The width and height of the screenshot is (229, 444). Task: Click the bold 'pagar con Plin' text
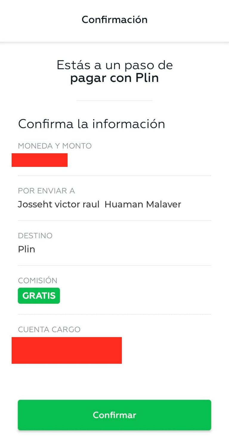[x=114, y=78]
